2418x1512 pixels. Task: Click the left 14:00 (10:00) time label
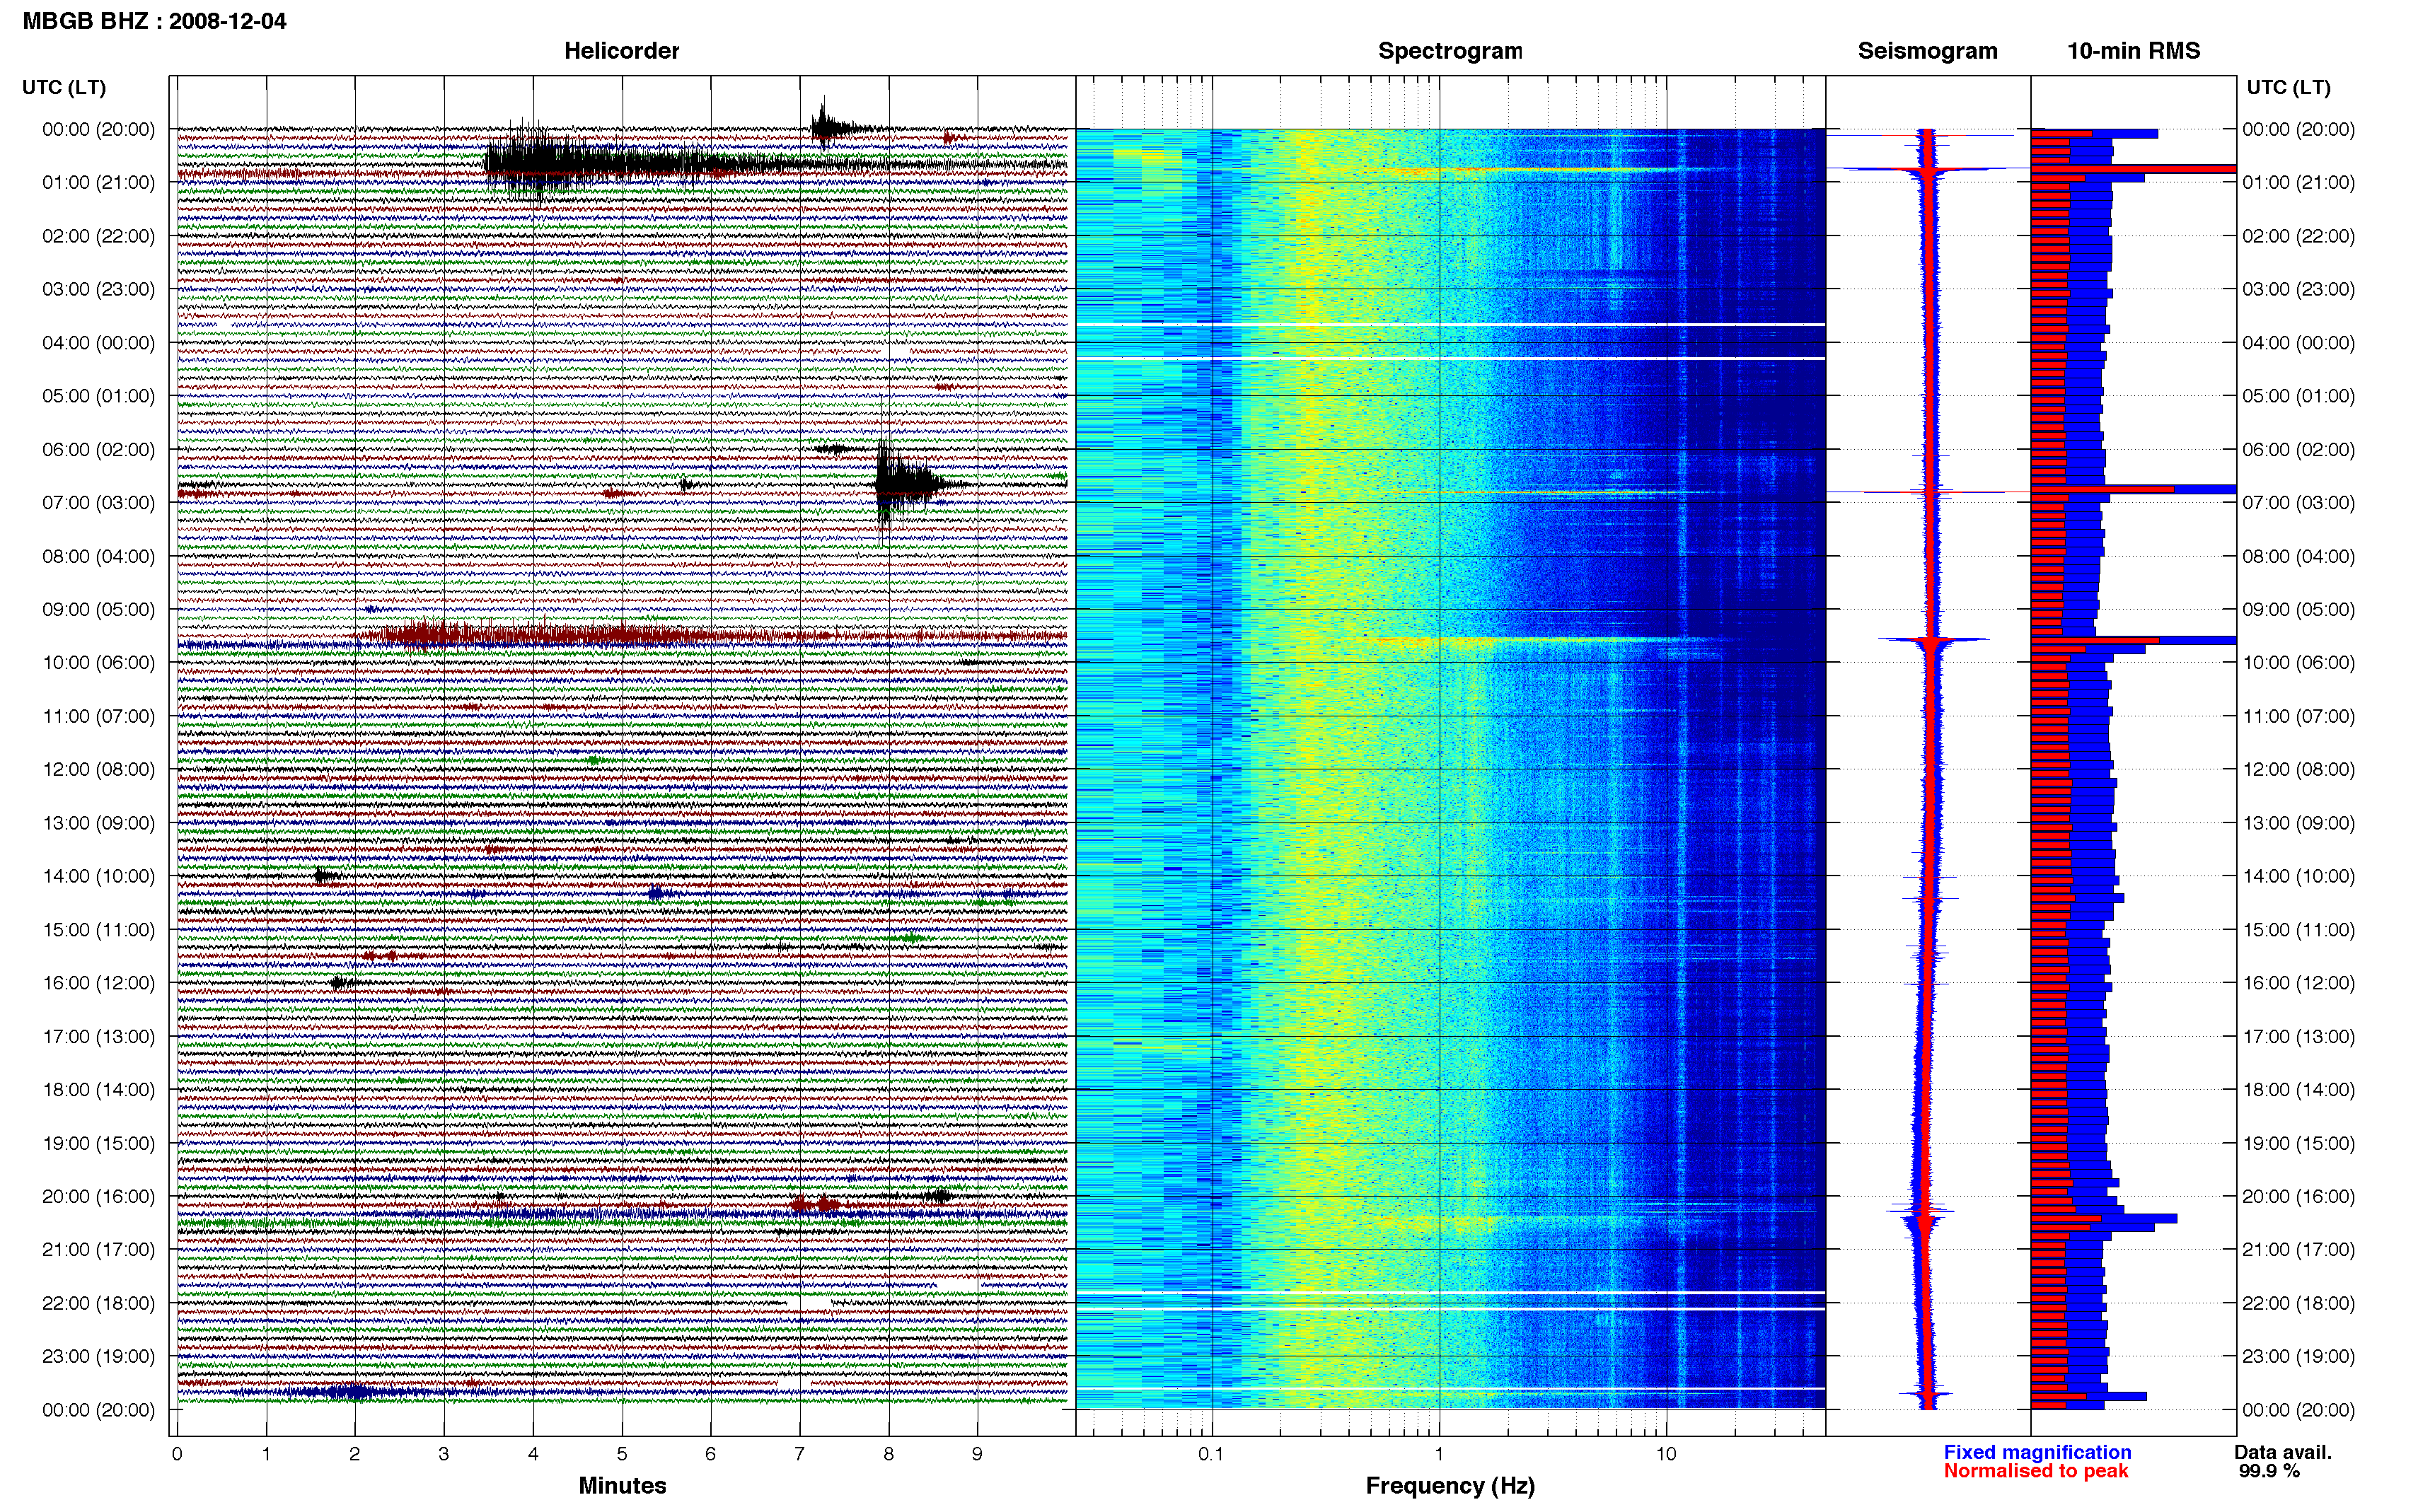(x=98, y=876)
